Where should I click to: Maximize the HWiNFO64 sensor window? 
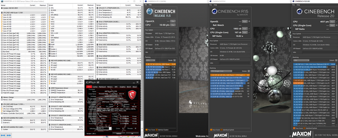(x=134, y=1)
